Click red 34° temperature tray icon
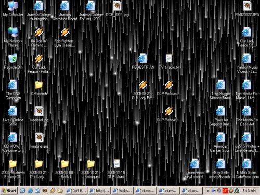 click(225, 191)
